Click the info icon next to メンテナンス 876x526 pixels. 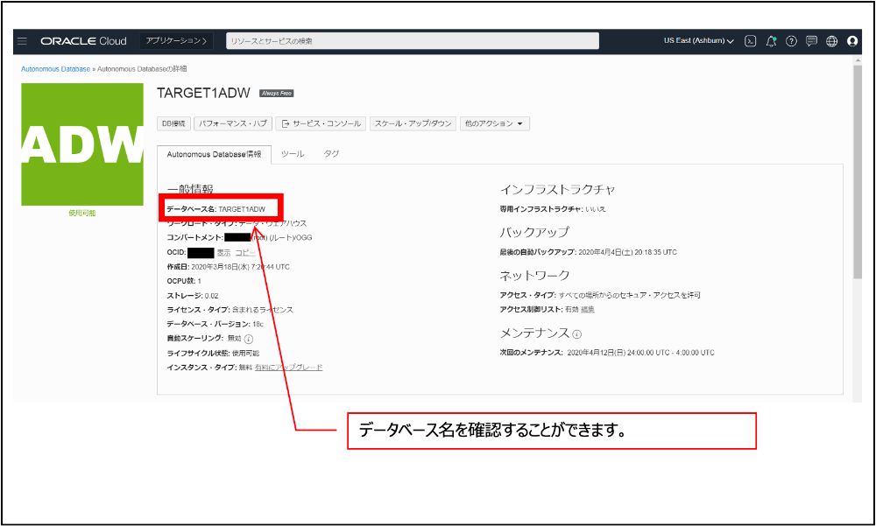click(x=577, y=334)
